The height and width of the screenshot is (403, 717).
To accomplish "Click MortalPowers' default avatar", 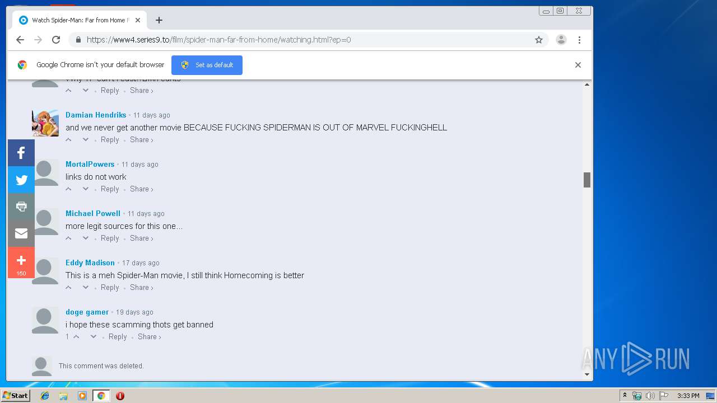I will click(x=45, y=172).
